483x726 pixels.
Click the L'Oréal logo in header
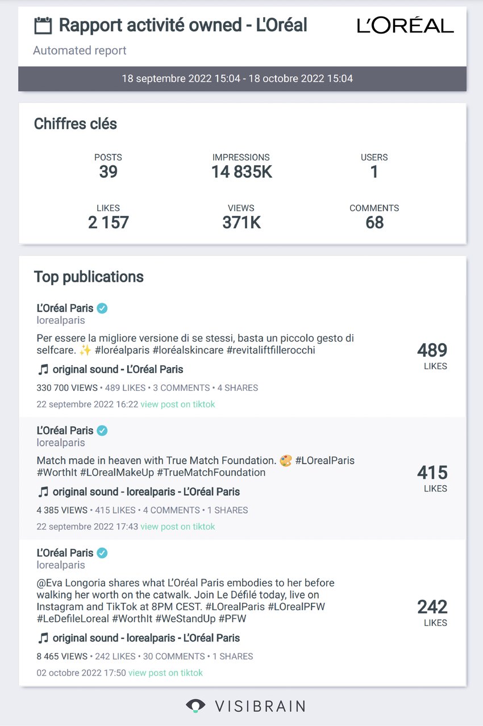(x=405, y=25)
